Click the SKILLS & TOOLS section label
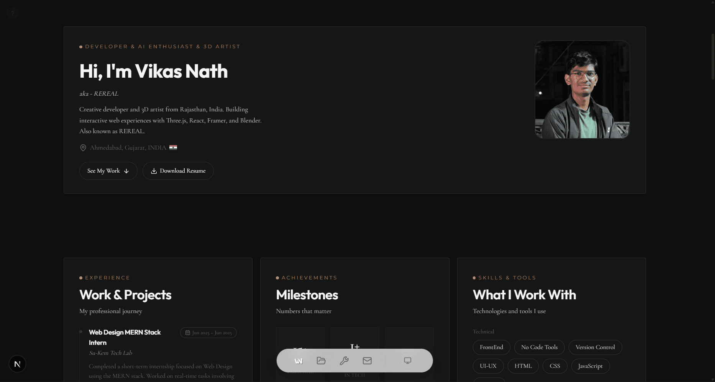 507,278
